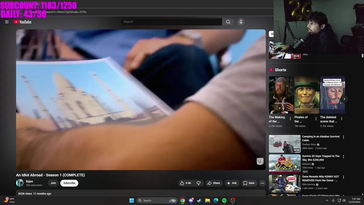Open the Rifle Gaming channel link
Viewport: 364px width, 205px height.
309,184
